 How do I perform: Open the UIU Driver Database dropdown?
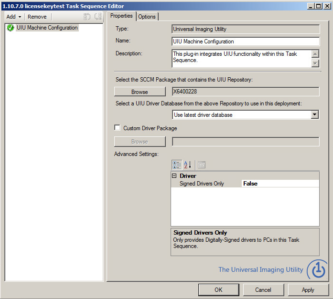pos(314,114)
